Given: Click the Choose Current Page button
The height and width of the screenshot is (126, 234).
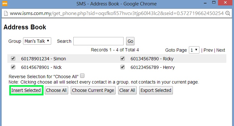Looking at the screenshot, I should click(x=93, y=90).
